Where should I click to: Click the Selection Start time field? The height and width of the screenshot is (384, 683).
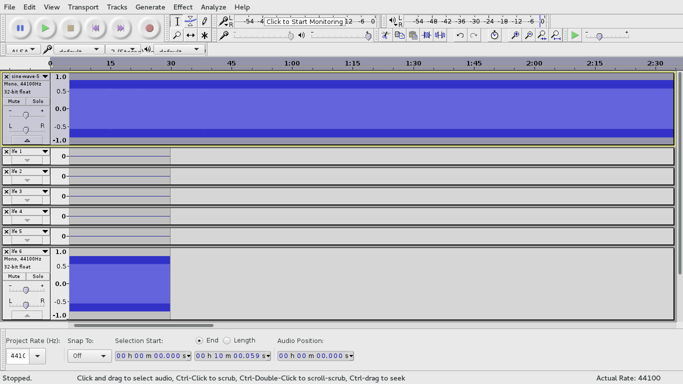coord(153,356)
